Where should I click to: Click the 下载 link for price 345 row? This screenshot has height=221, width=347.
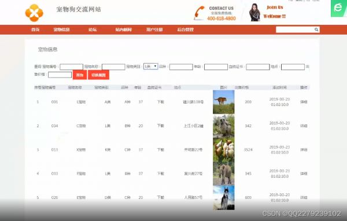click(160, 174)
